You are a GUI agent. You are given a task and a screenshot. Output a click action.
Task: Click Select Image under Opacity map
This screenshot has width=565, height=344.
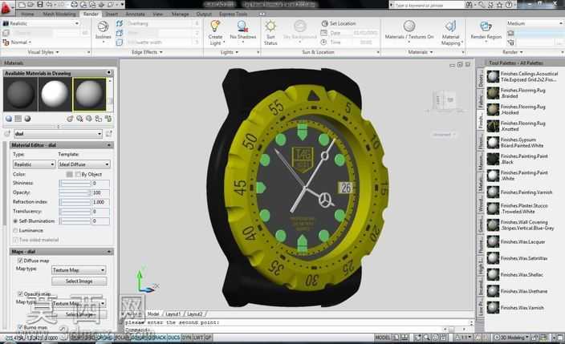point(79,314)
